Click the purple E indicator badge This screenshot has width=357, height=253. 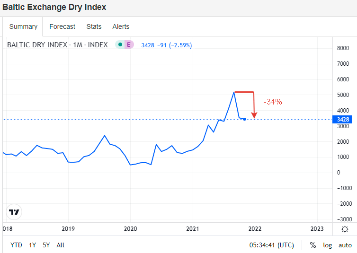click(x=129, y=44)
